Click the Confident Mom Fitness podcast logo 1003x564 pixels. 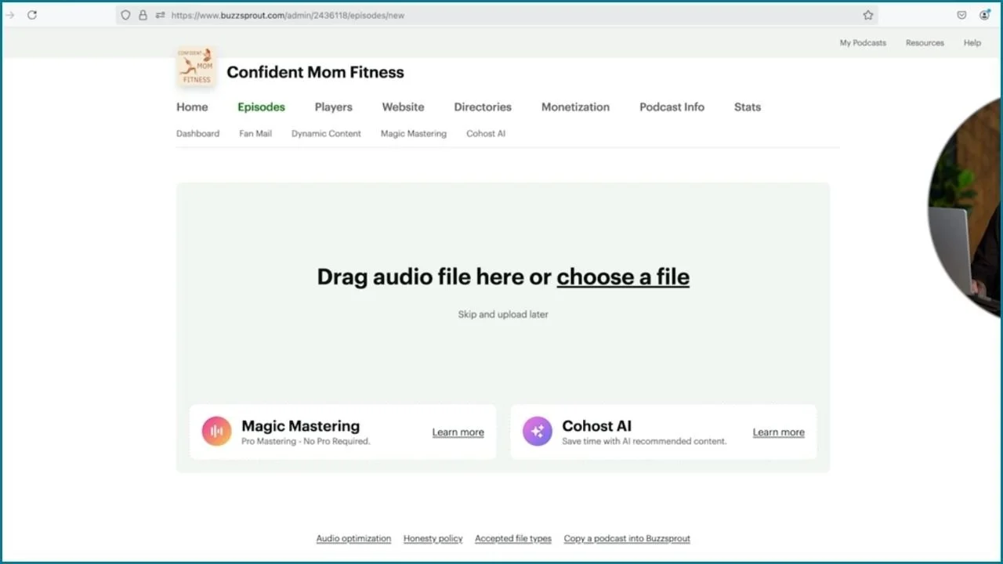[195, 68]
